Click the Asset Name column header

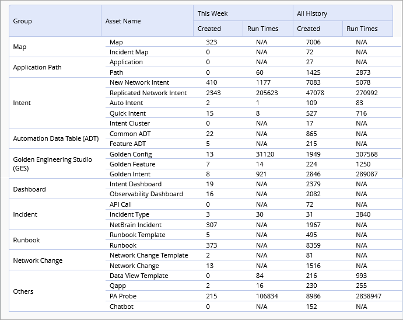[123, 21]
